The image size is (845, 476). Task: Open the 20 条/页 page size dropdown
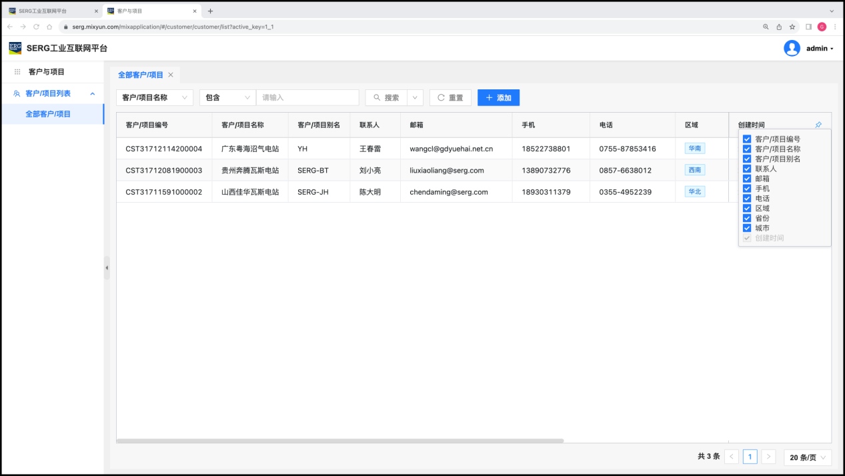point(807,457)
